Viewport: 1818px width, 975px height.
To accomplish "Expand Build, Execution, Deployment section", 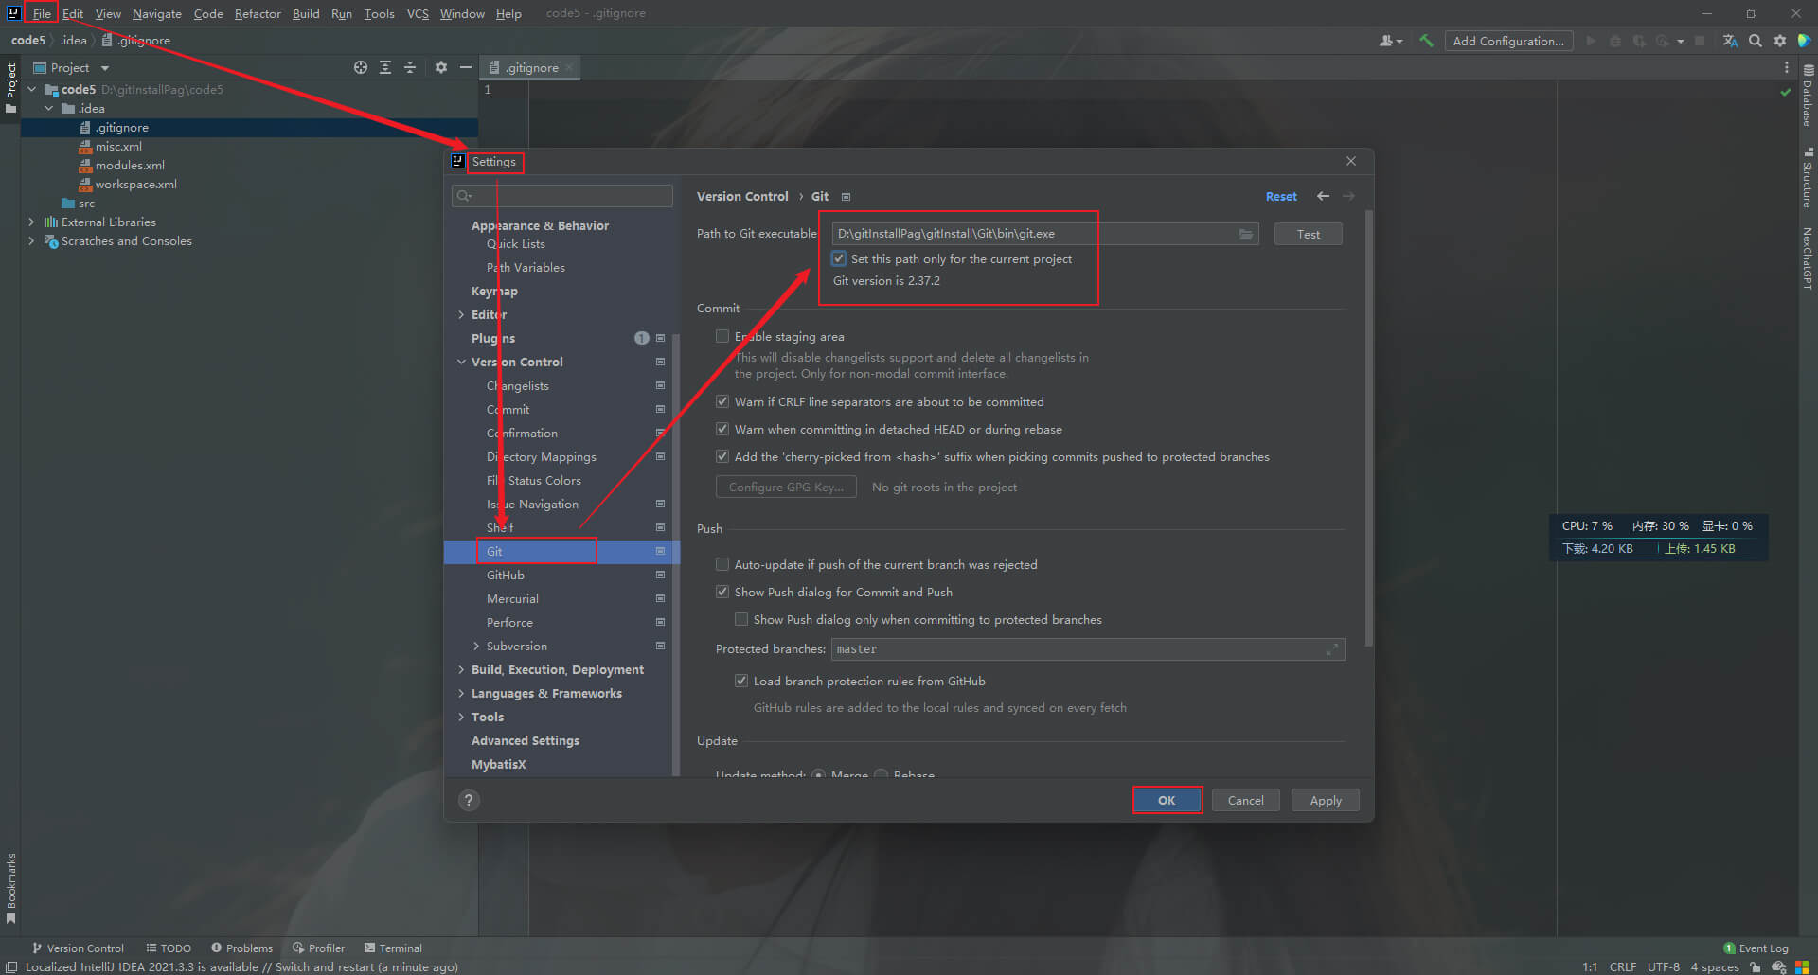I will (x=461, y=669).
